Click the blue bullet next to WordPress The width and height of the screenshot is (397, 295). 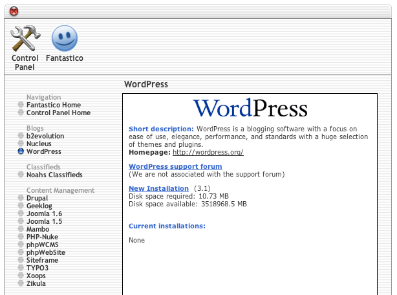coord(21,152)
